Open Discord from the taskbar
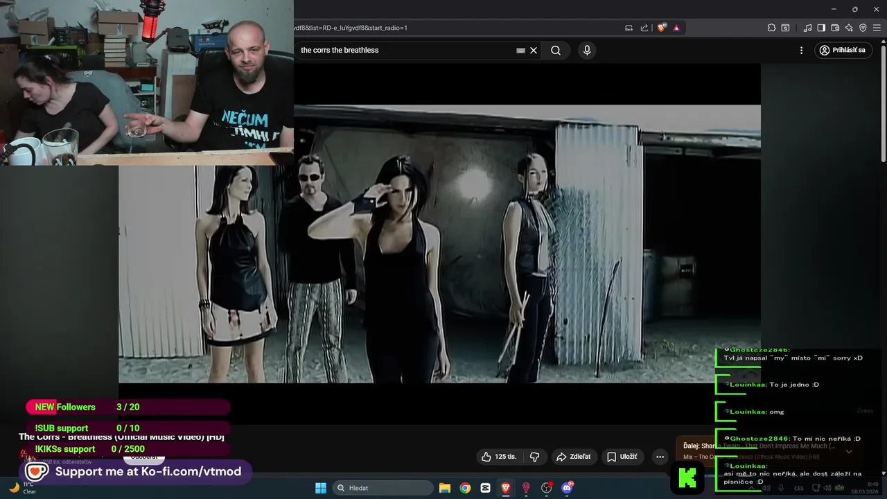The image size is (887, 499). [567, 488]
